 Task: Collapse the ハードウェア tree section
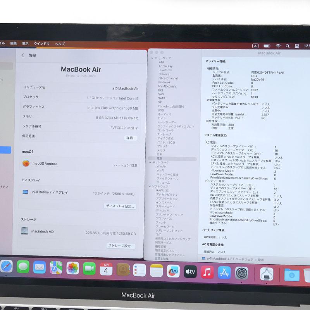click(152, 58)
